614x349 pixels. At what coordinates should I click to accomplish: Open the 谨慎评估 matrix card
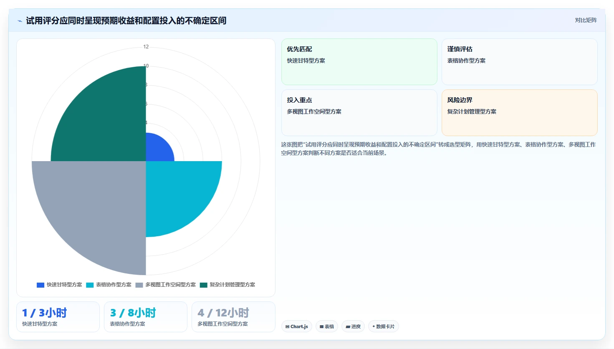pos(520,62)
